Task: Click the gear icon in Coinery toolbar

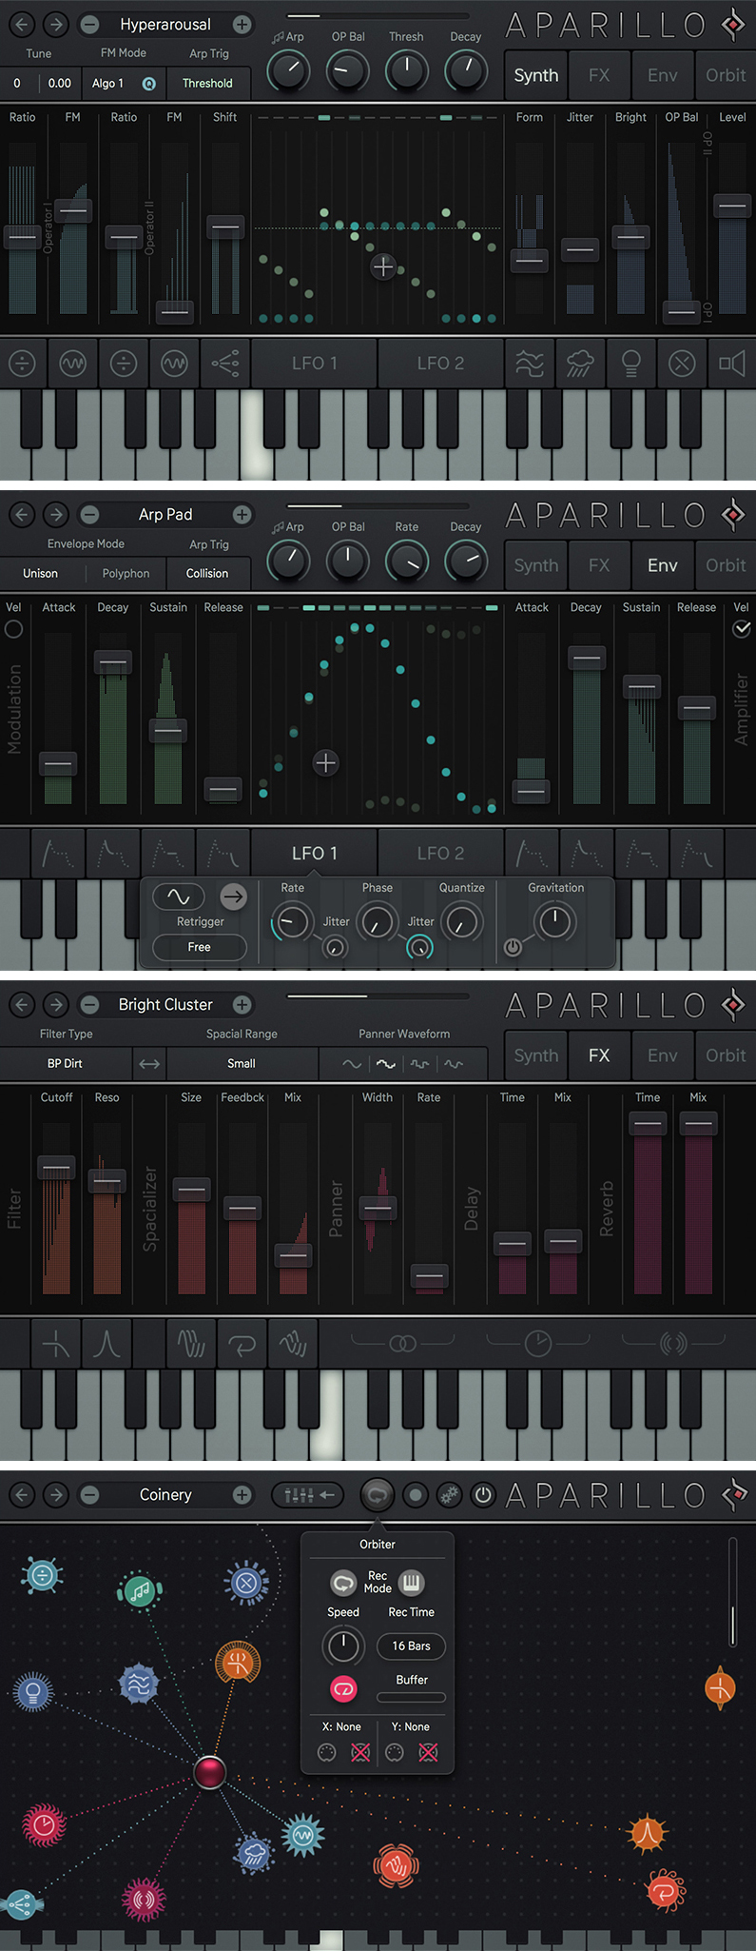Action: click(449, 1494)
